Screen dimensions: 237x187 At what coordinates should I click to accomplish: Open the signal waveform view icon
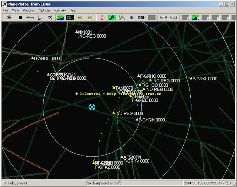[30, 18]
